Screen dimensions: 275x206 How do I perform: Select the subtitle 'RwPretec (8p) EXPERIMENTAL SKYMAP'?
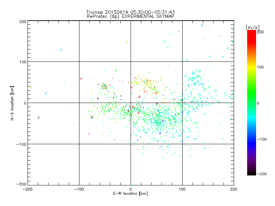coord(131,16)
